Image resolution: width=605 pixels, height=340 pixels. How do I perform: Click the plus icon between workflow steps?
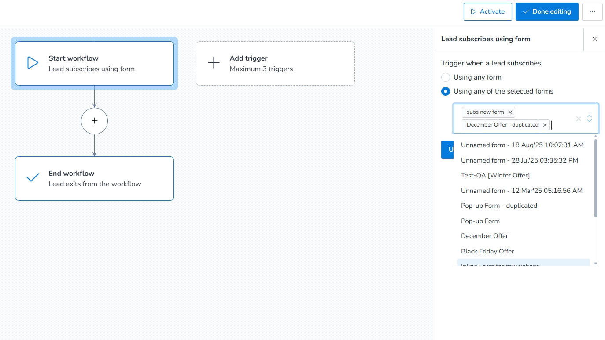click(x=94, y=121)
